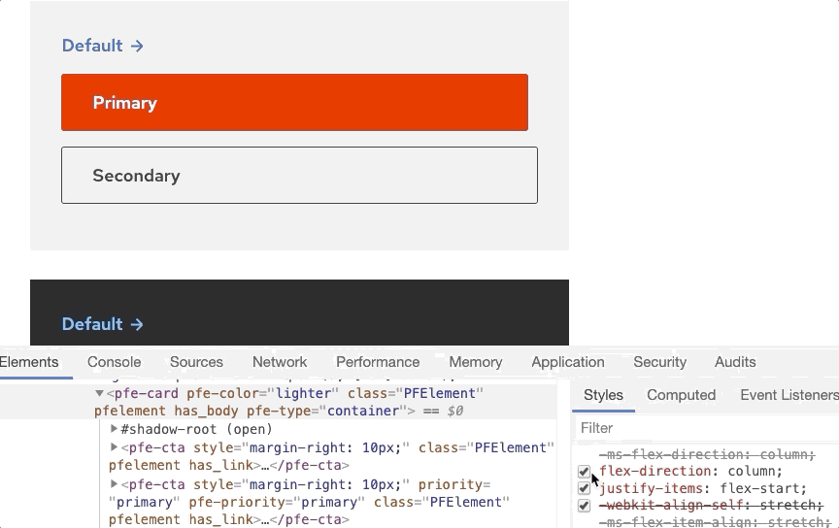Select the Computed pane tab
Screen dimensions: 839x528
tap(681, 395)
